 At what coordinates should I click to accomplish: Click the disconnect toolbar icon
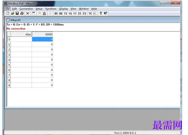pos(44,14)
